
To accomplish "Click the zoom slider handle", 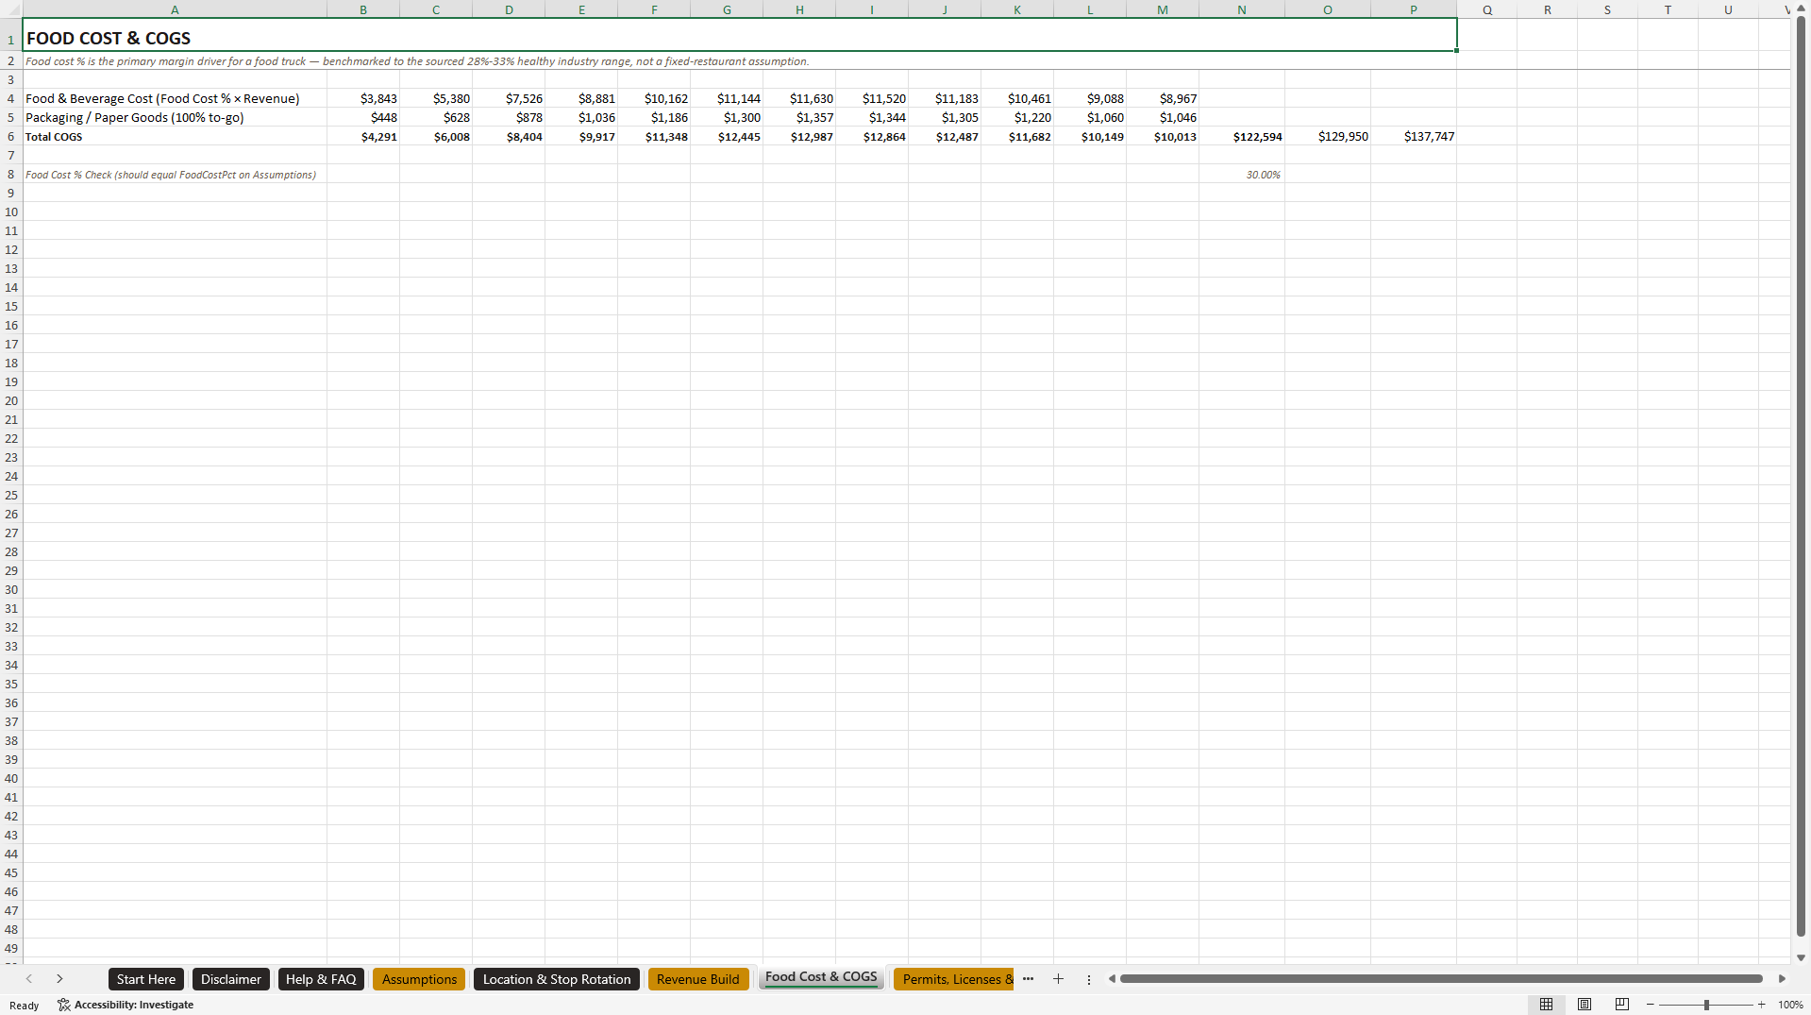I will [x=1706, y=1005].
